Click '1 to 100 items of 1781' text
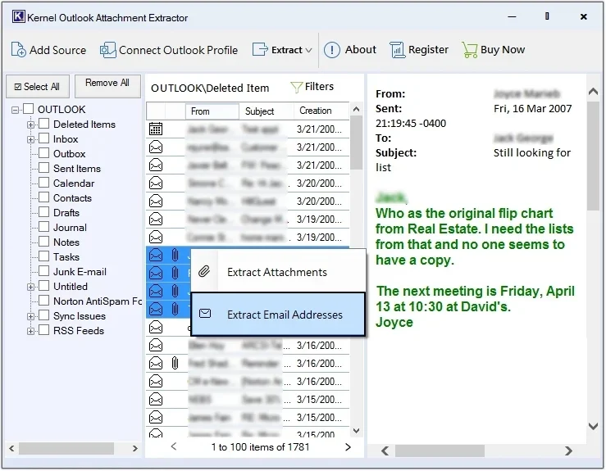606x471 pixels. click(261, 447)
